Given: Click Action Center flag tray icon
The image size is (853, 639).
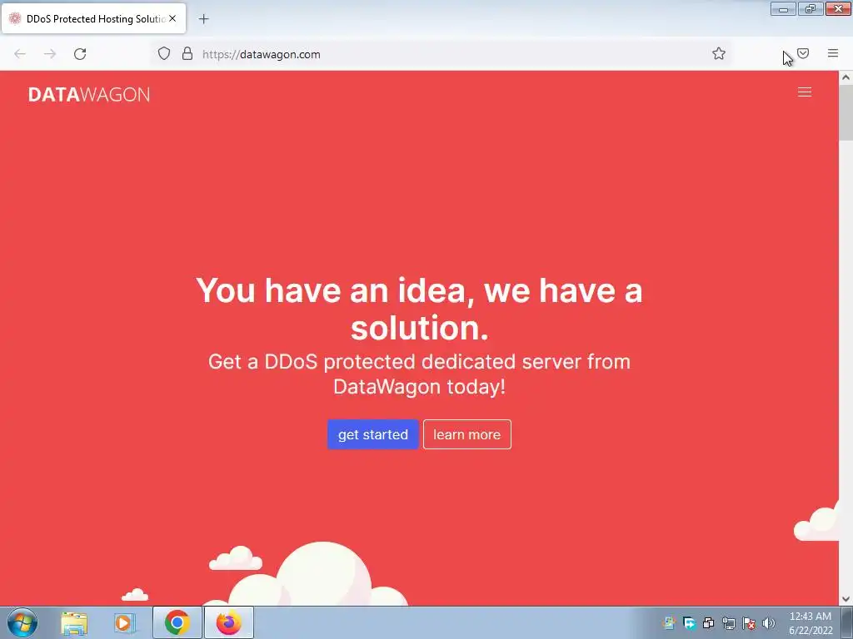Looking at the screenshot, I should [x=749, y=623].
